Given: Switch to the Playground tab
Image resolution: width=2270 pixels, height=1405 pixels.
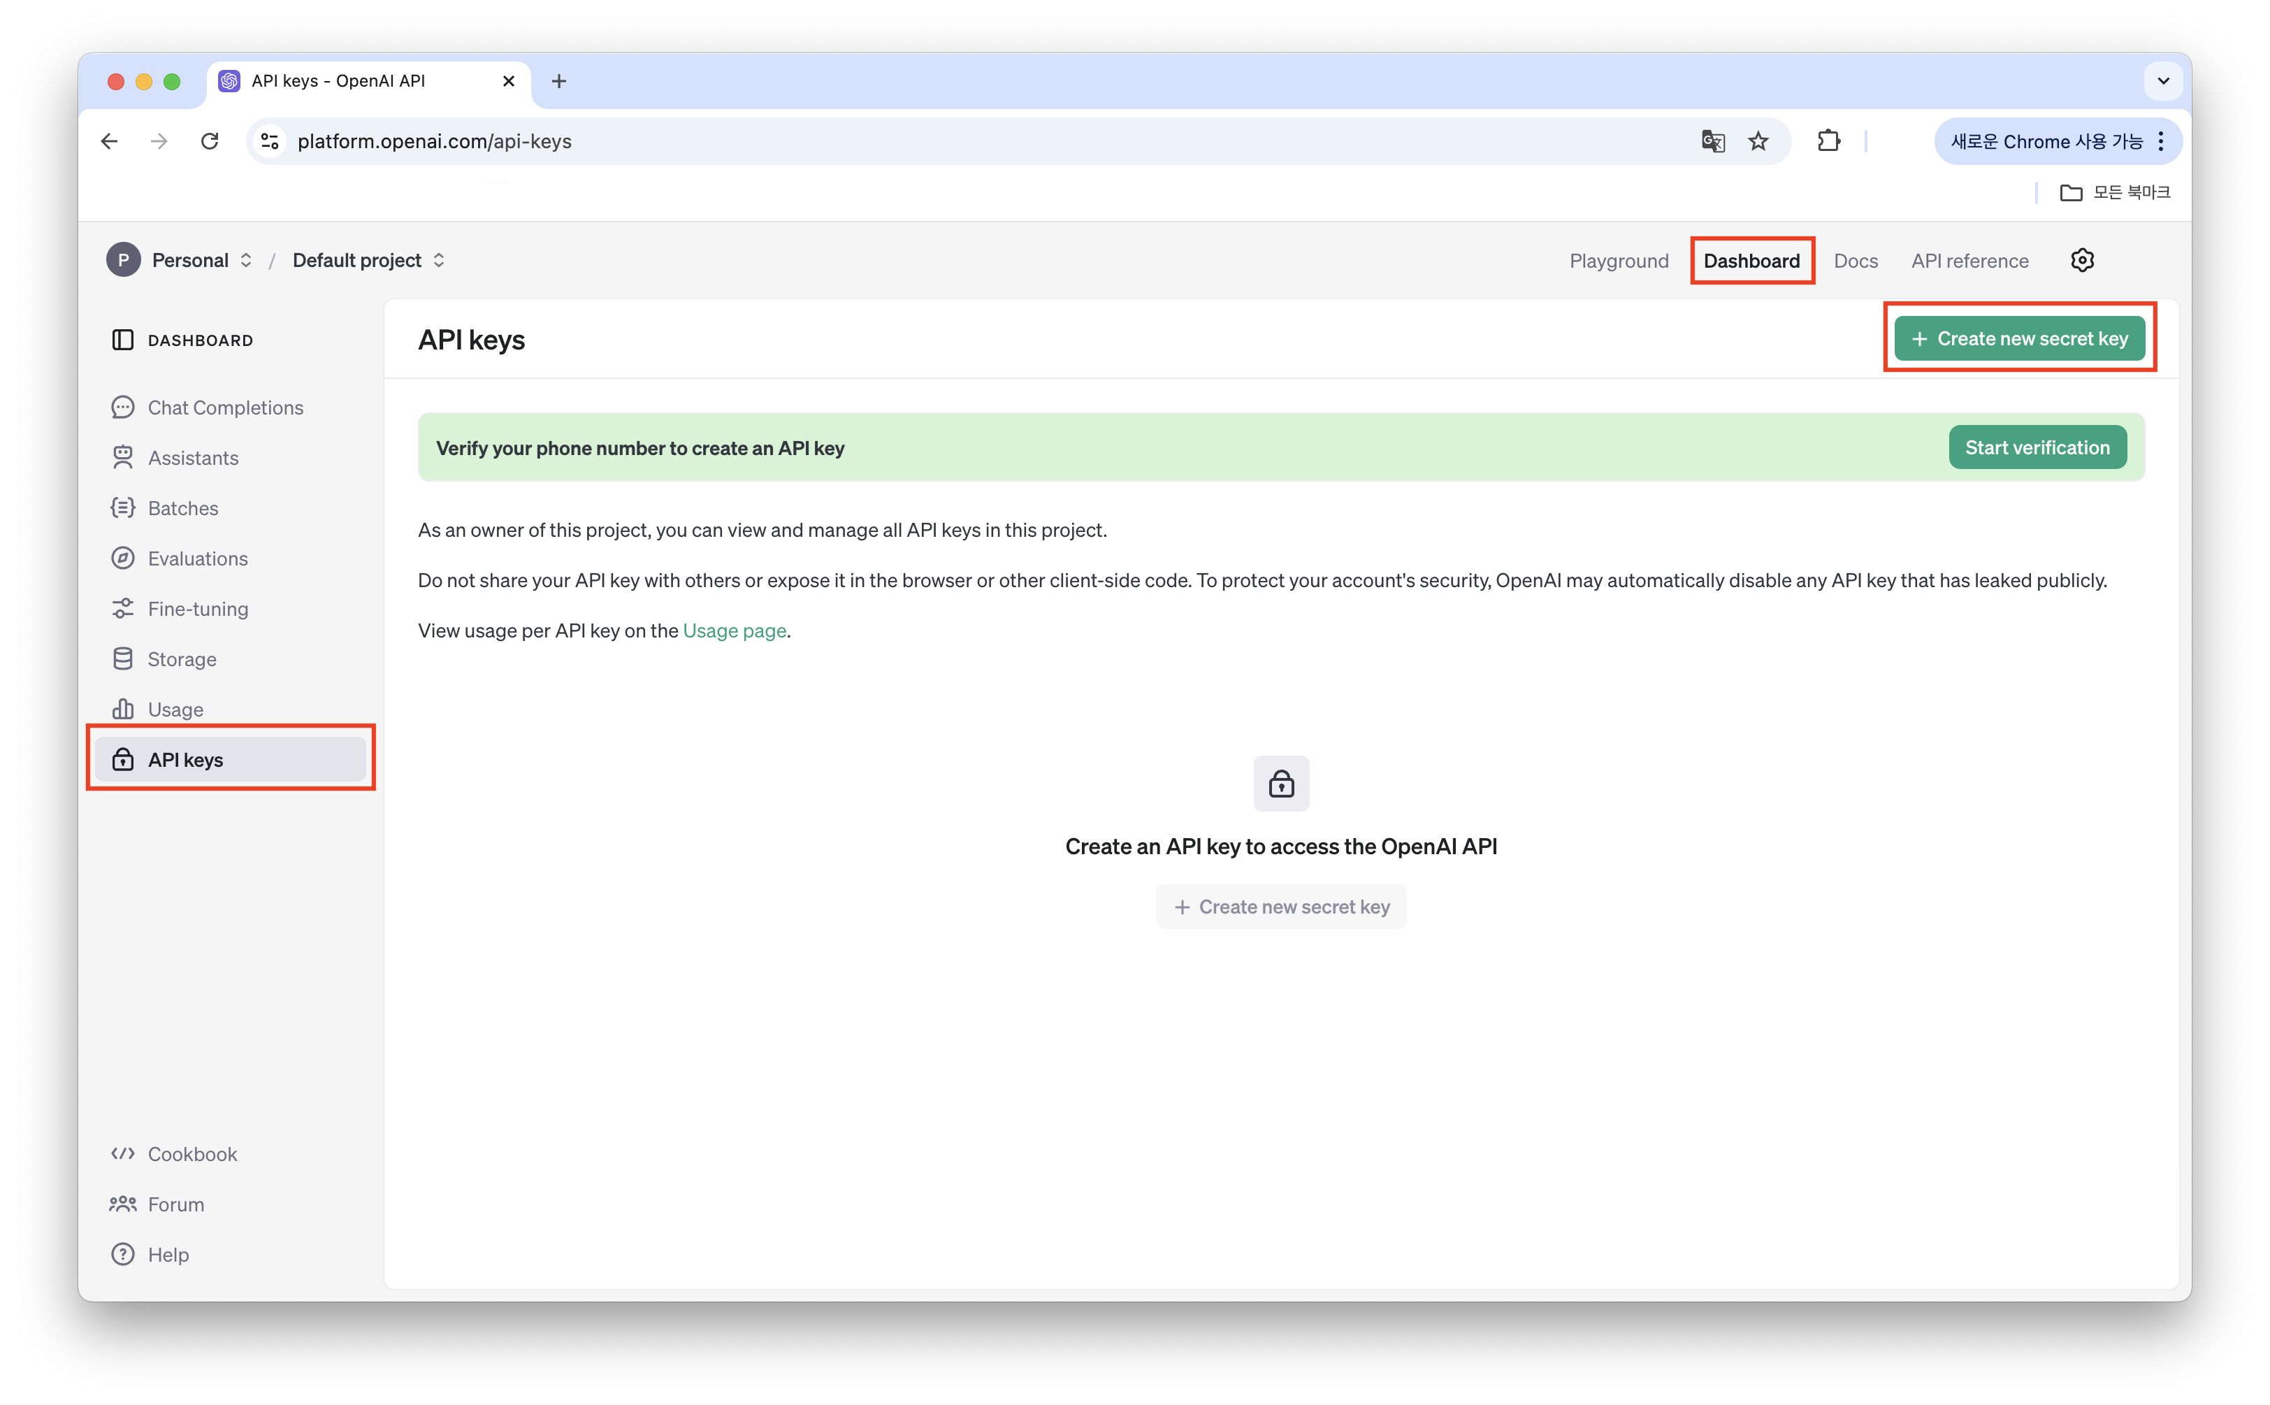Looking at the screenshot, I should (x=1618, y=261).
